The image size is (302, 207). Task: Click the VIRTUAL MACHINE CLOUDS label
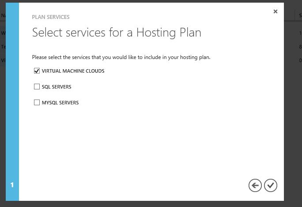73,71
